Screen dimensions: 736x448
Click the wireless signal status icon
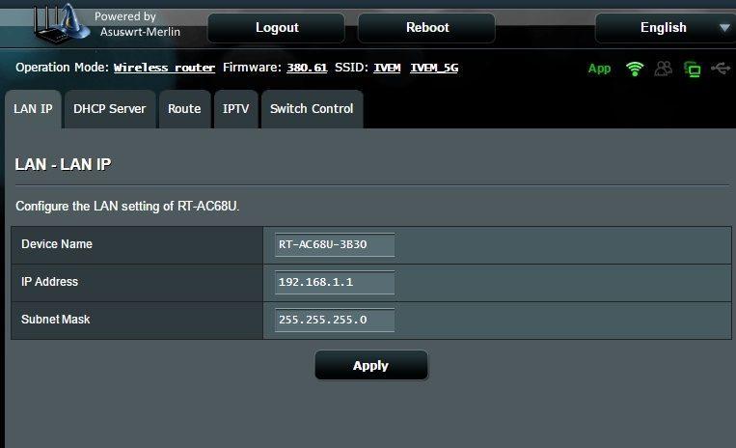[634, 69]
